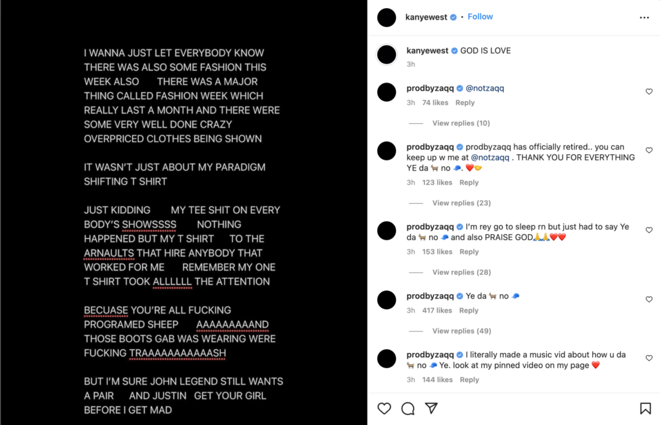Click the kanyewest profile avatar in header
This screenshot has height=425, width=660.
pyautogui.click(x=387, y=18)
